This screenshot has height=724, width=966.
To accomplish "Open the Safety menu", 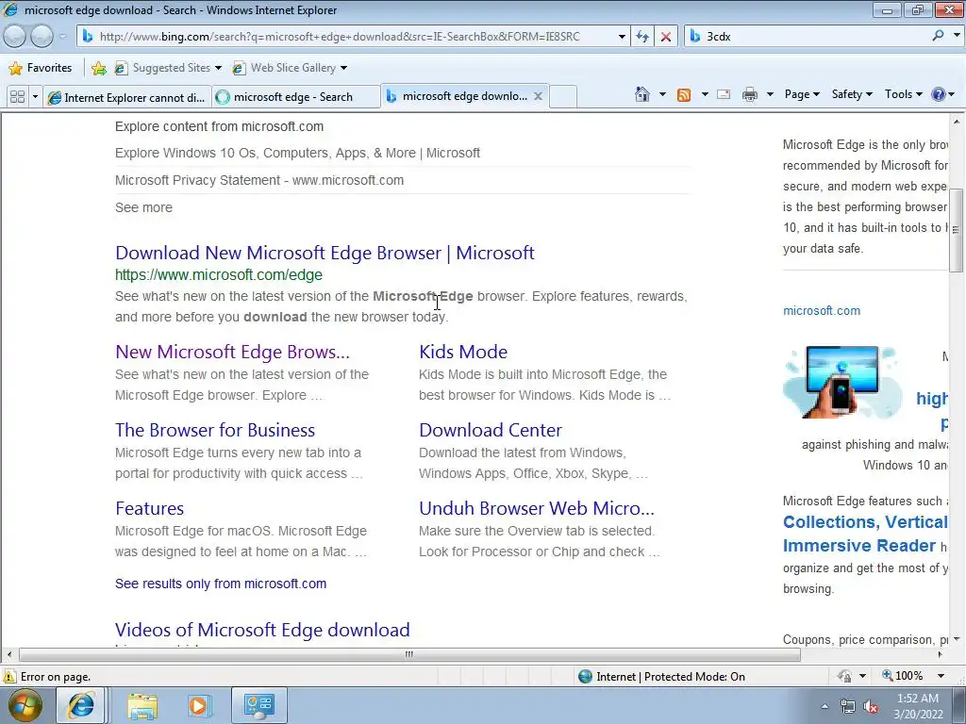I will click(x=852, y=94).
